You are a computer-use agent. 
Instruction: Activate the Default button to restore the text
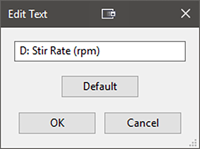pyautogui.click(x=100, y=86)
